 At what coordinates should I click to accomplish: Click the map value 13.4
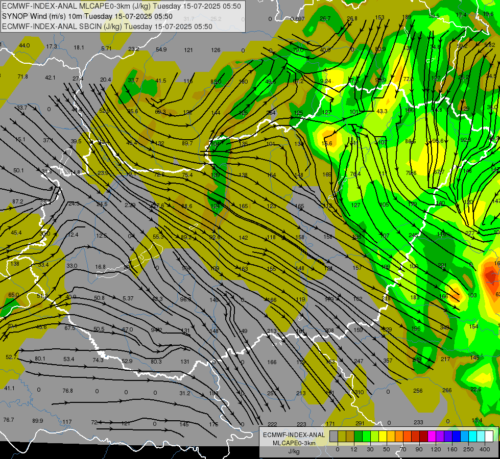click(x=477, y=420)
